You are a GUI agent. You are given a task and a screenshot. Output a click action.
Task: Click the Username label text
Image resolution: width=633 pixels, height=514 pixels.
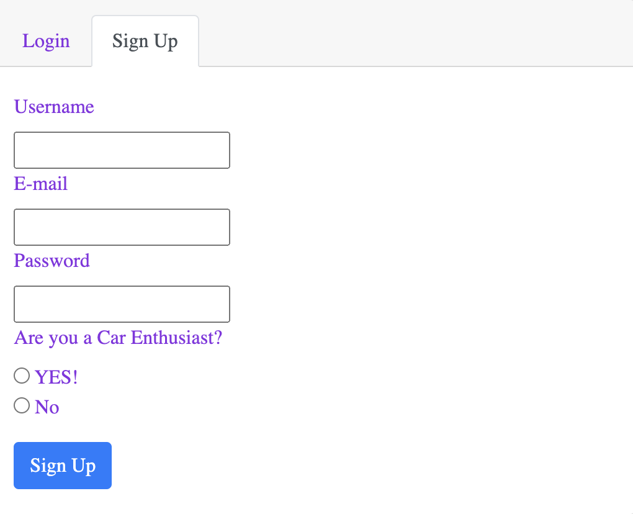click(x=53, y=107)
